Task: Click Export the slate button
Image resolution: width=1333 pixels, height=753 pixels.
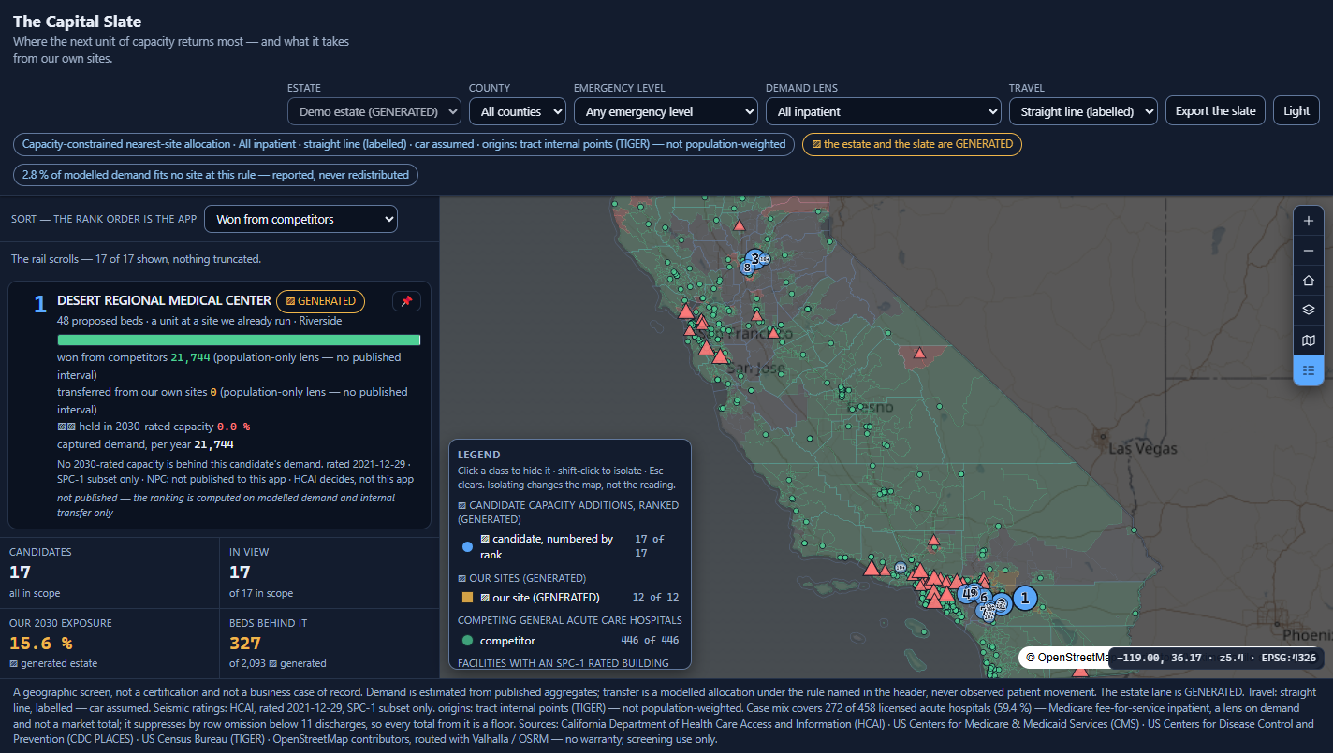Action: click(x=1215, y=110)
